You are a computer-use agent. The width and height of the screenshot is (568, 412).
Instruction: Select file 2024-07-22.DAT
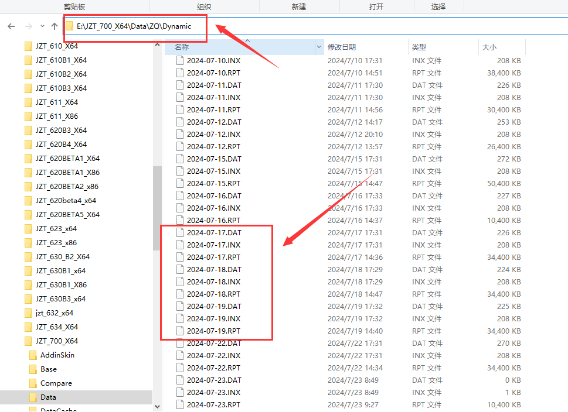(x=214, y=344)
